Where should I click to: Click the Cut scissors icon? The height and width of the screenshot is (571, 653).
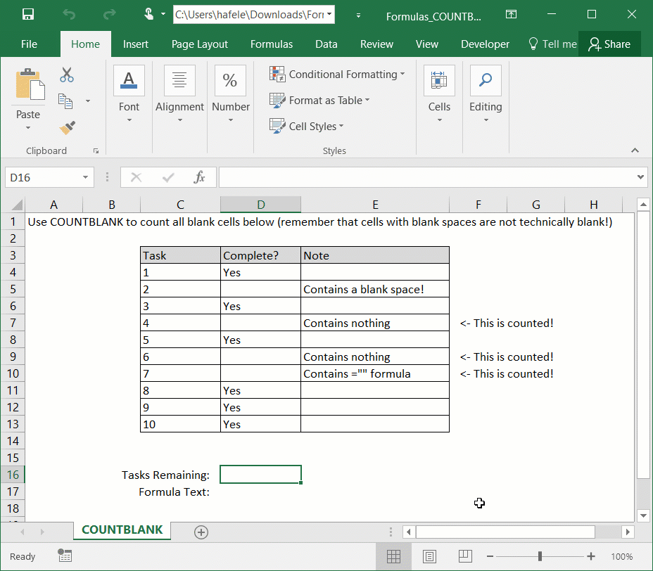[67, 75]
